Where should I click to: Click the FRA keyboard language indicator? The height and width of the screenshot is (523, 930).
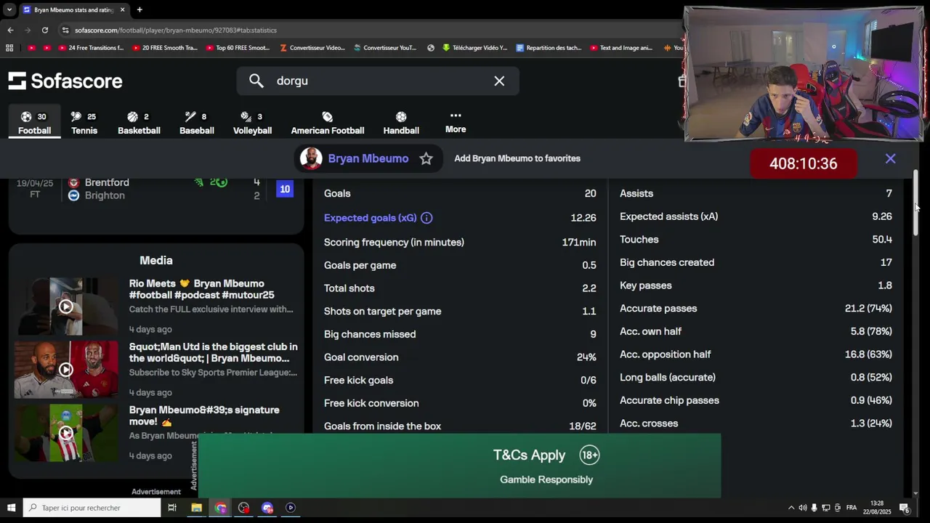click(852, 508)
